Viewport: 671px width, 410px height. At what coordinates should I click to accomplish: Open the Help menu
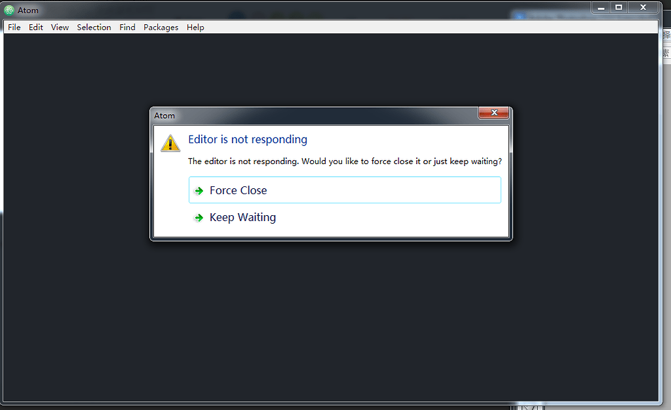(x=195, y=28)
